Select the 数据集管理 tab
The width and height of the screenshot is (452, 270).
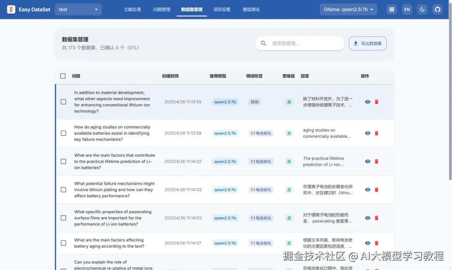(x=192, y=10)
